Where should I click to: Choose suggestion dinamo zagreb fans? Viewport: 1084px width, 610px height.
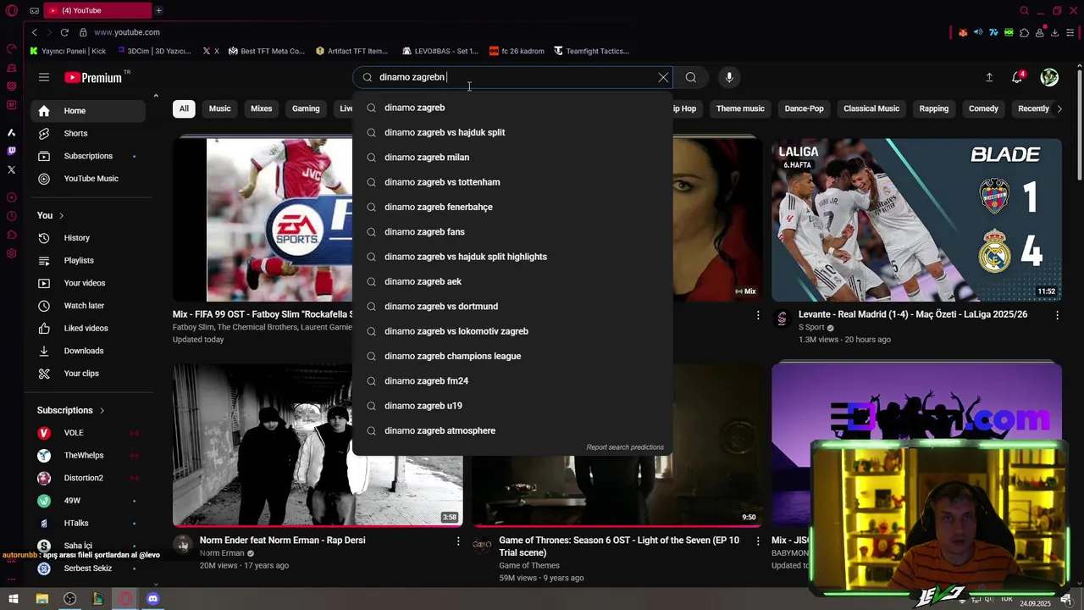click(x=512, y=232)
